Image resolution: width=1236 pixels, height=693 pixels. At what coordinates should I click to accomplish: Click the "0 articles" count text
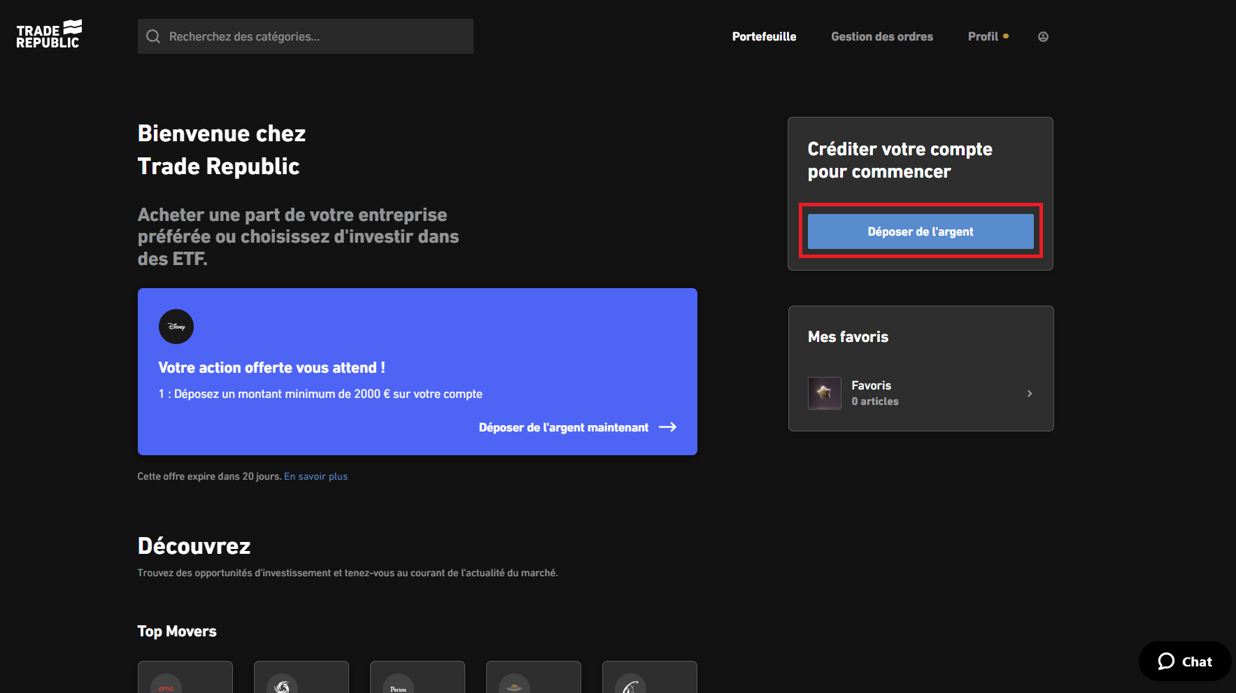[875, 401]
